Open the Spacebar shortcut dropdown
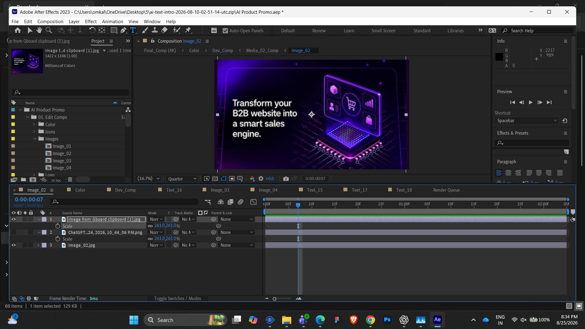The image size is (585, 329). tap(526, 121)
